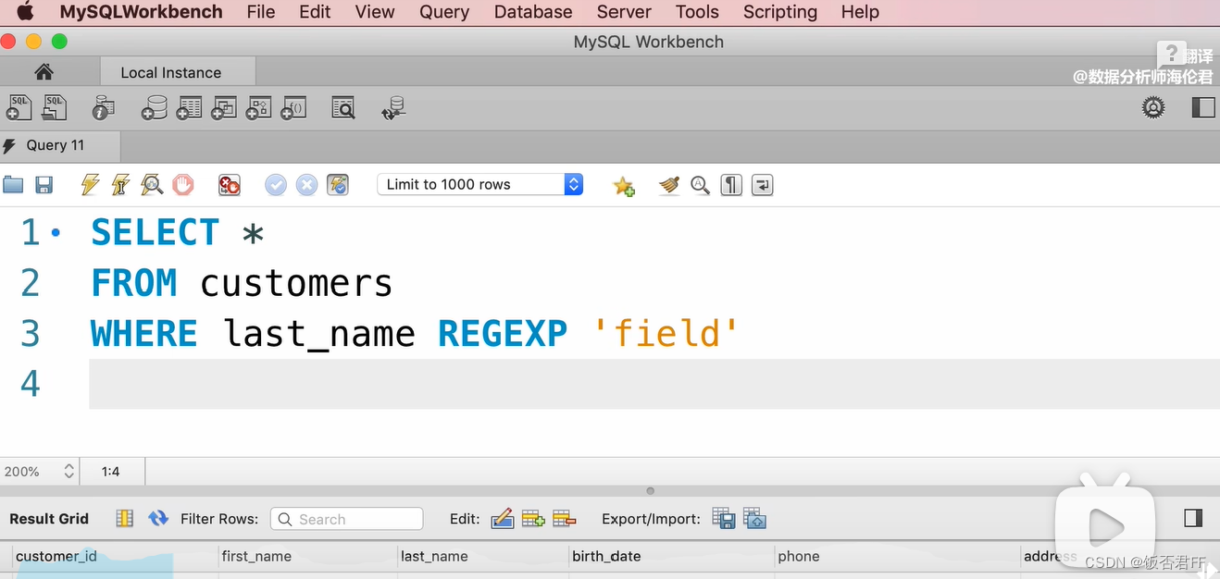The height and width of the screenshot is (579, 1220).
Task: Open the Database menu
Action: [x=533, y=12]
